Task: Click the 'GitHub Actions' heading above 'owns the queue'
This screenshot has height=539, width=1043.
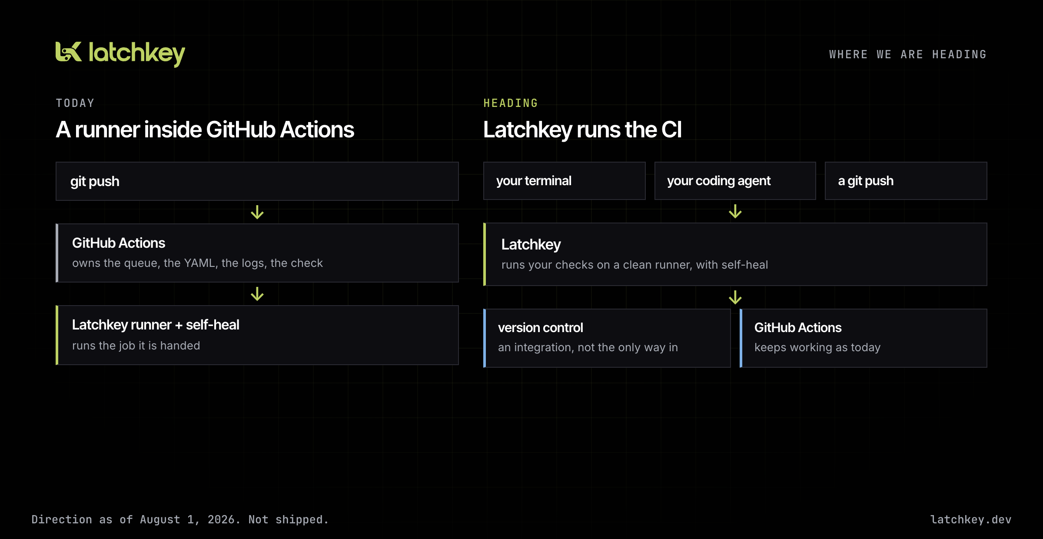Action: pos(119,243)
